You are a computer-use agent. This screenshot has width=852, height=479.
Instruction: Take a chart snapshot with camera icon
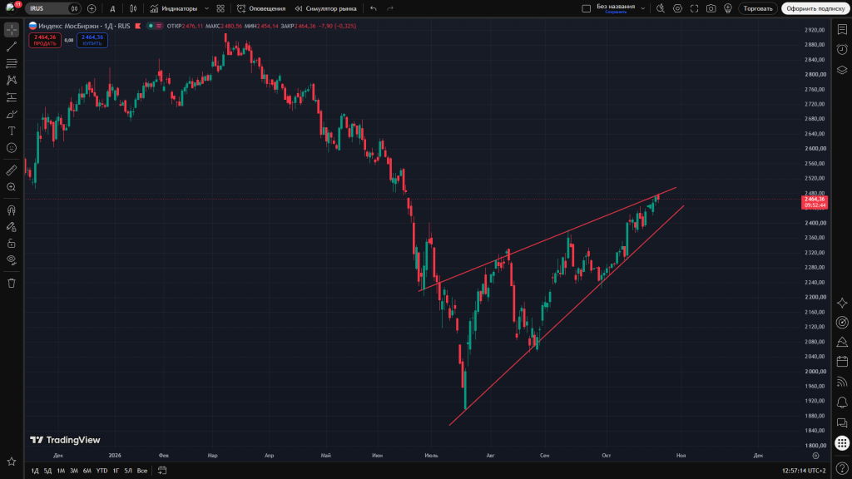711,8
